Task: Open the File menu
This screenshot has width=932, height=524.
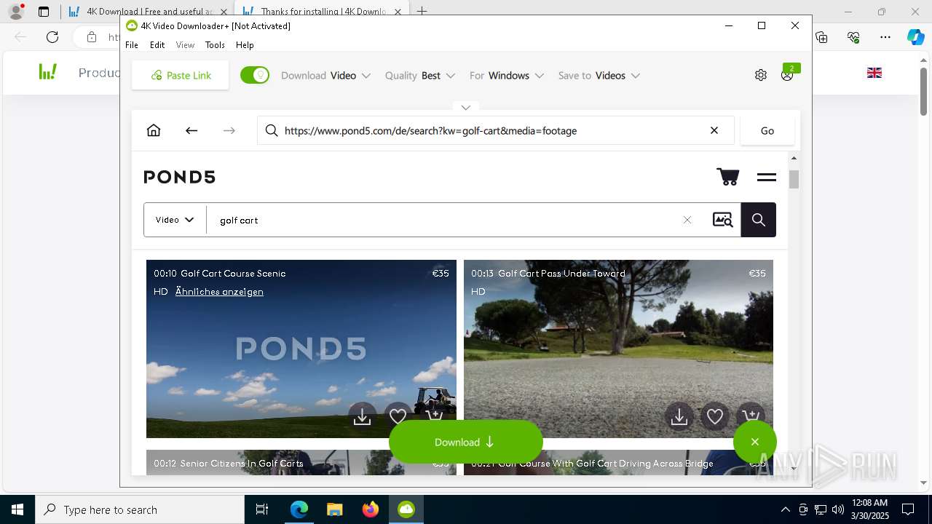Action: [132, 45]
